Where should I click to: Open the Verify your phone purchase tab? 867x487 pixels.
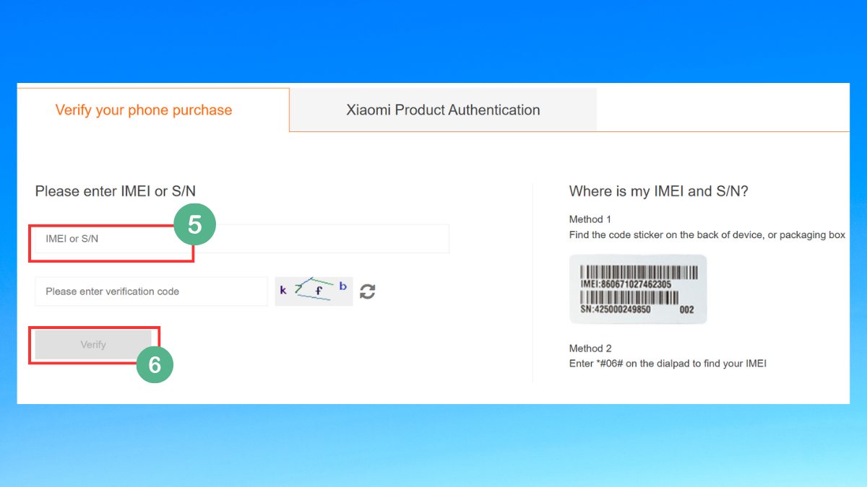point(144,110)
